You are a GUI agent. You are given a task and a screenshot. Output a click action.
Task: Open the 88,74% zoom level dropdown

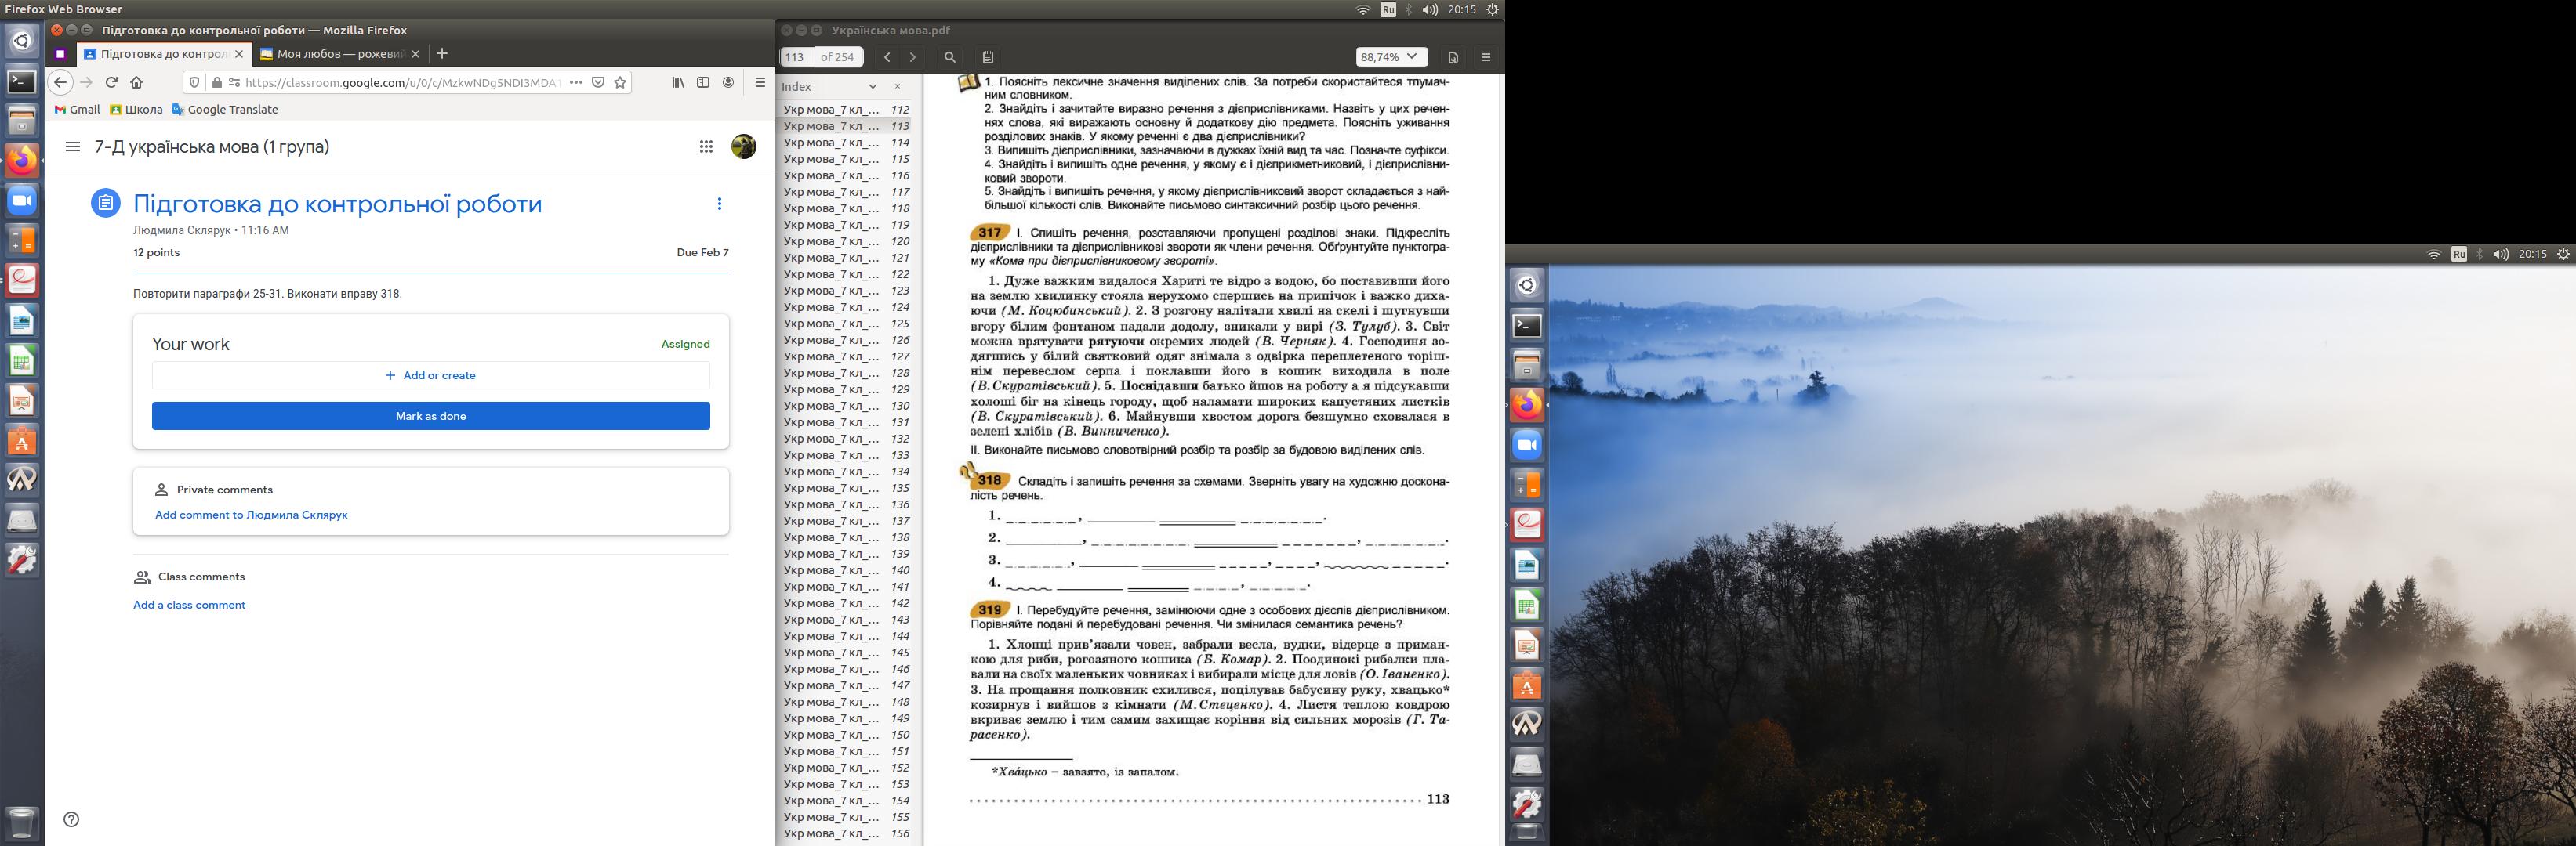pyautogui.click(x=1391, y=58)
